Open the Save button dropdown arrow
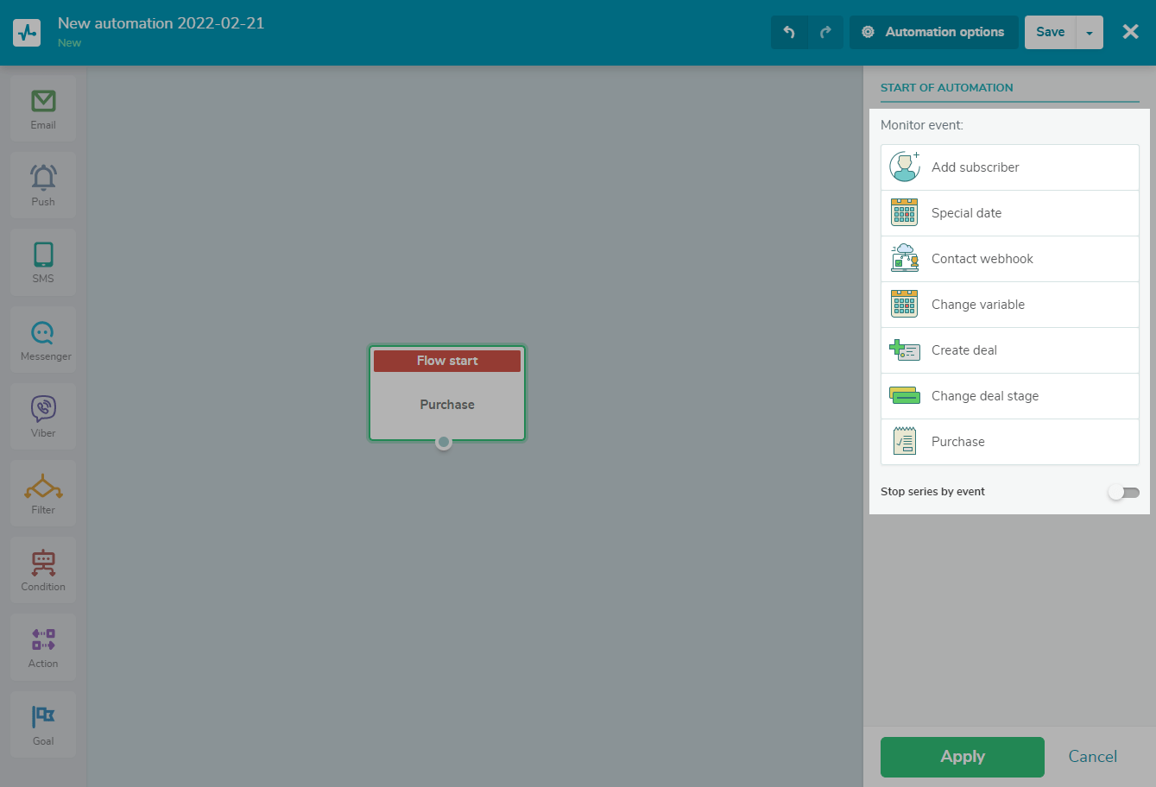The height and width of the screenshot is (787, 1156). point(1088,31)
